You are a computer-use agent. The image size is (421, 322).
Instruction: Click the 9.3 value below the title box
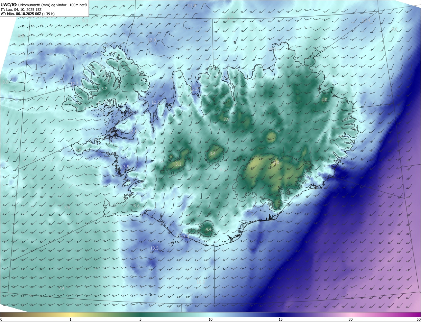(x=85, y=21)
